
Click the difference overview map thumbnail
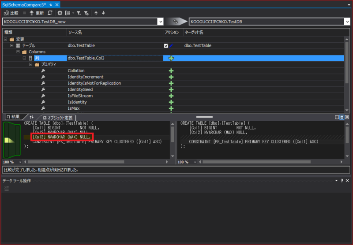12,140
